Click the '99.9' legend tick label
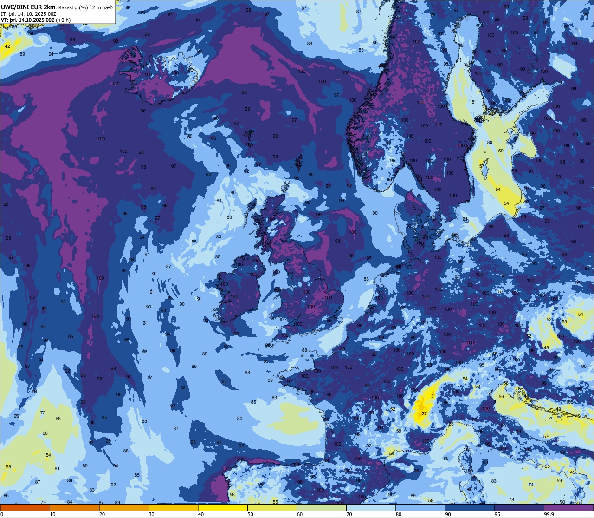The height and width of the screenshot is (518, 594). (x=549, y=514)
